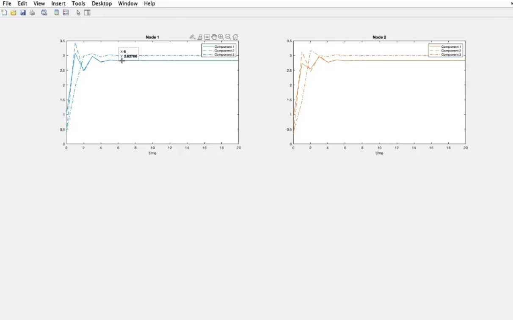Click the New Figure toolbar icon

point(4,13)
